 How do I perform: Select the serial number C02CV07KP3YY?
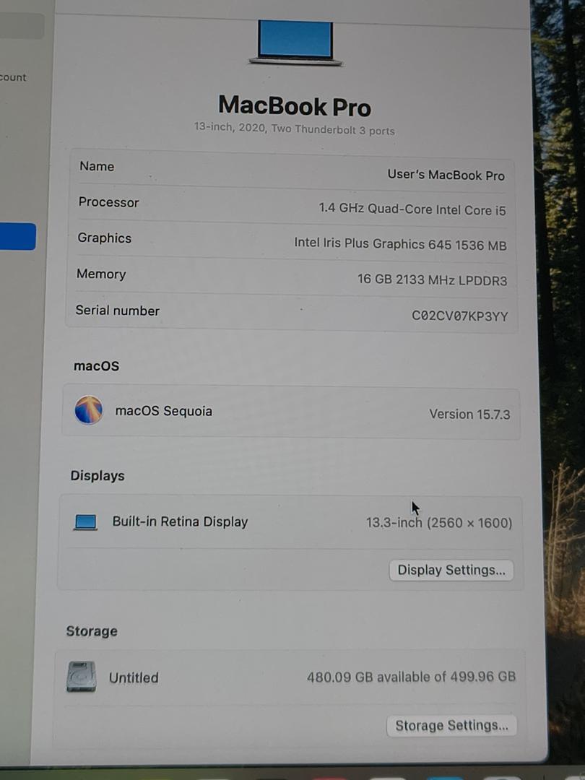459,316
